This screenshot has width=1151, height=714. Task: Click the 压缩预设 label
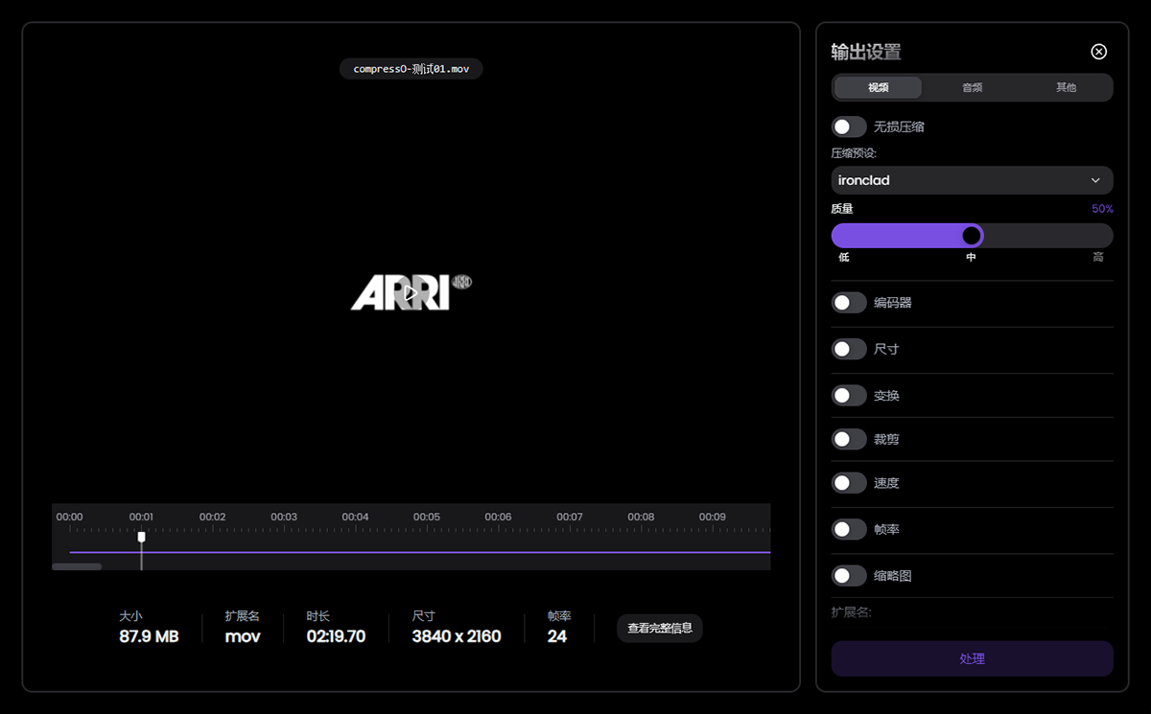tap(854, 153)
